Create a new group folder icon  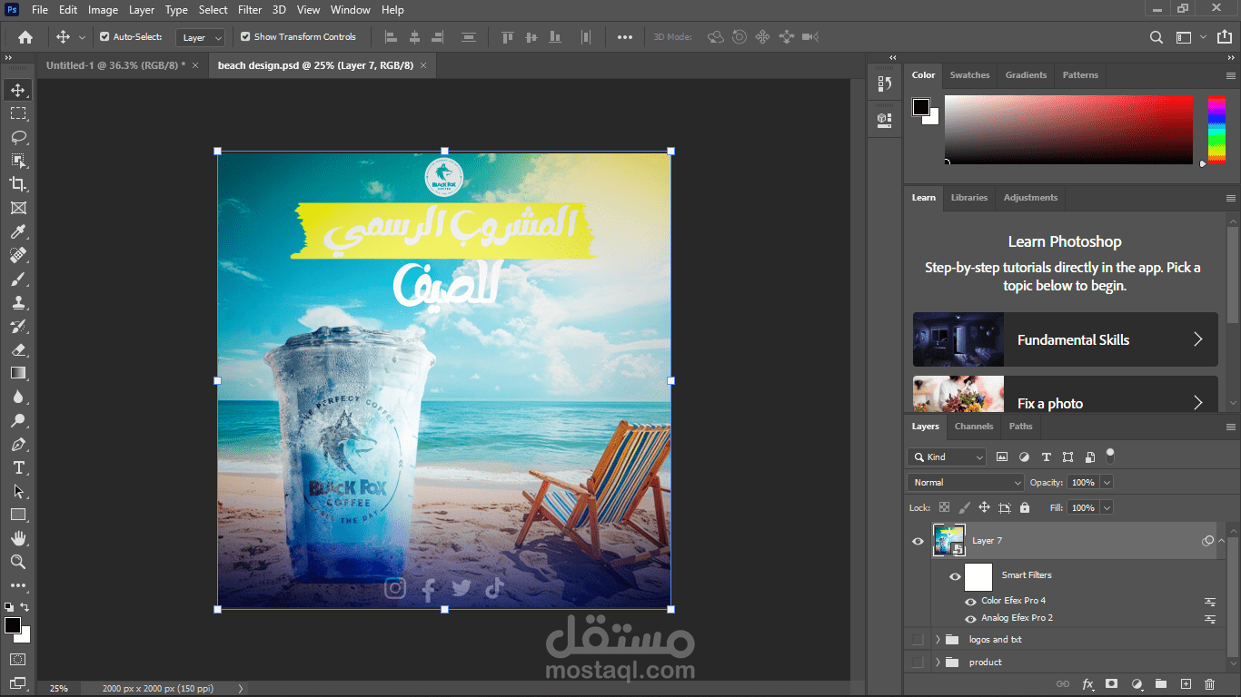point(1161,683)
